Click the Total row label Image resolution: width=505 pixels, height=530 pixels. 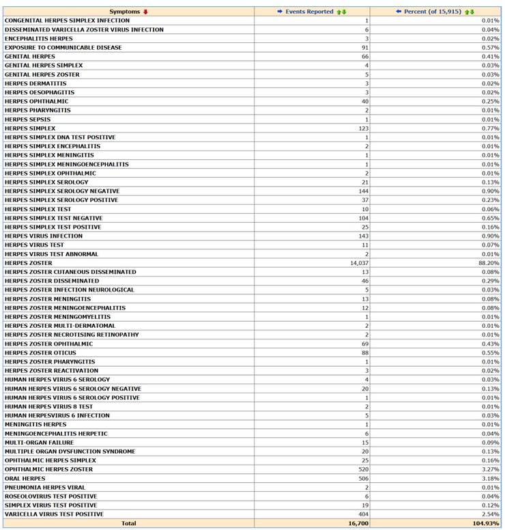pos(129,523)
